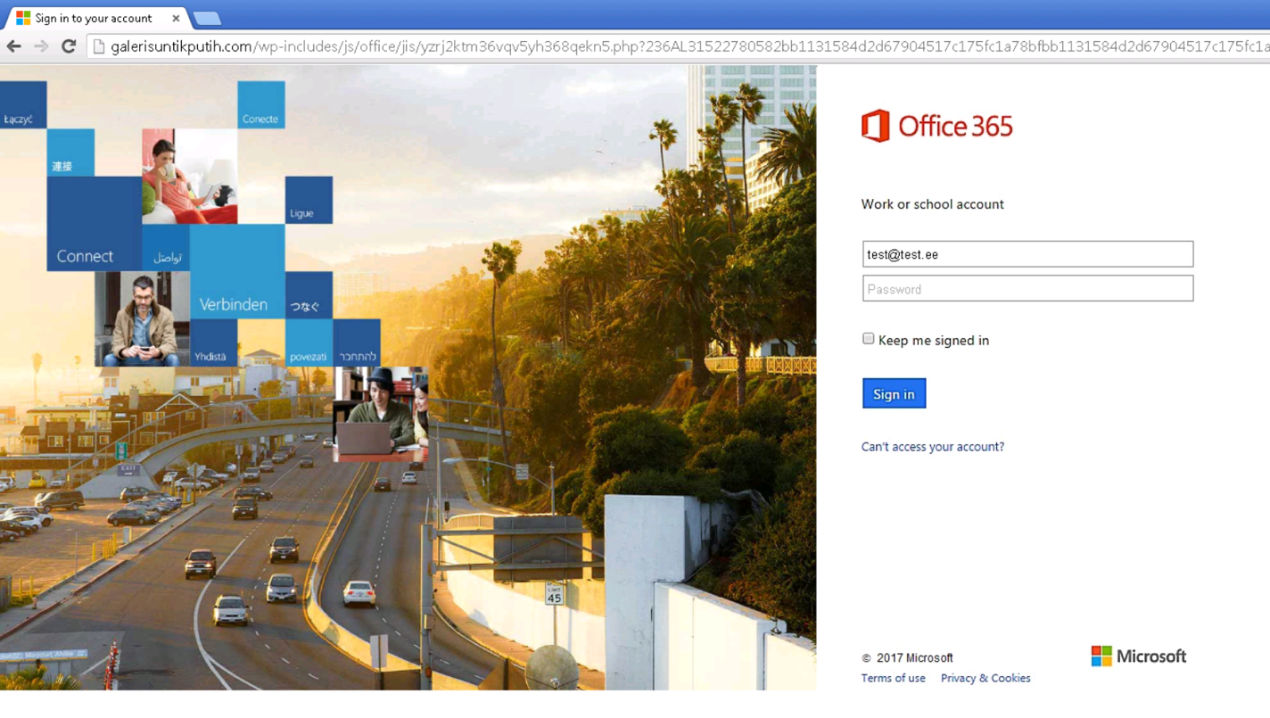Open a new tab with the new-tab button

point(207,19)
